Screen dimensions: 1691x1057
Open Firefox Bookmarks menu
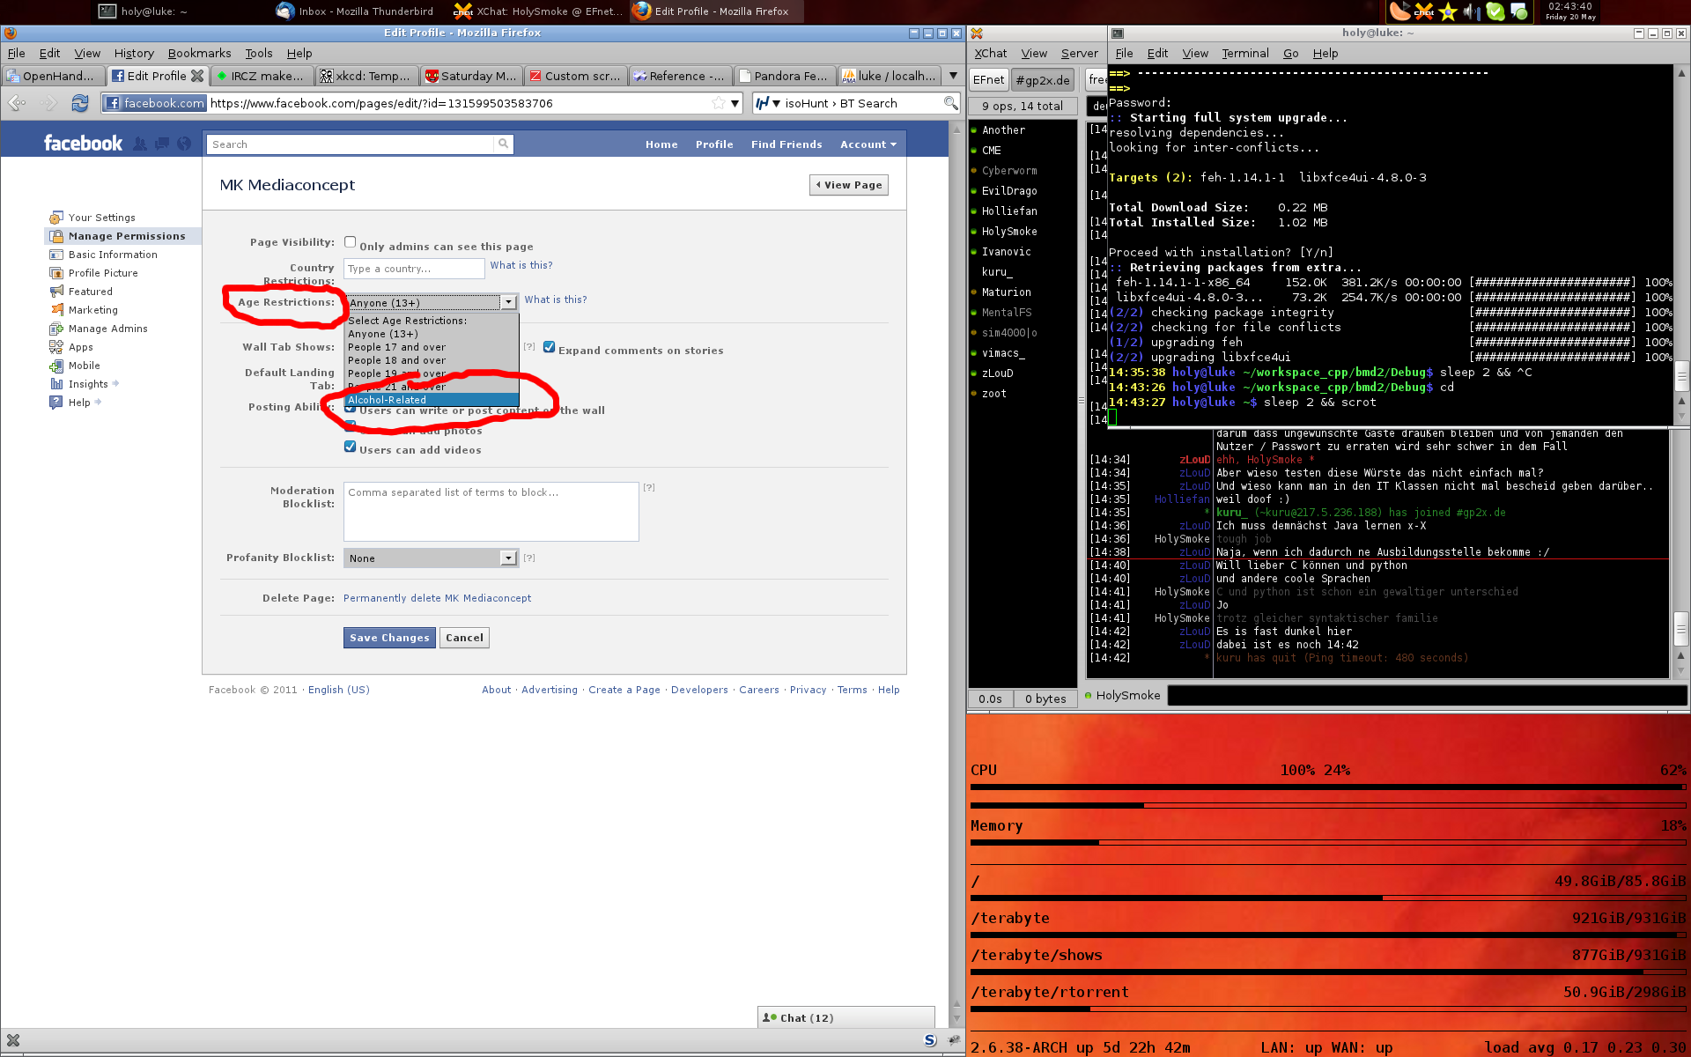tap(199, 54)
